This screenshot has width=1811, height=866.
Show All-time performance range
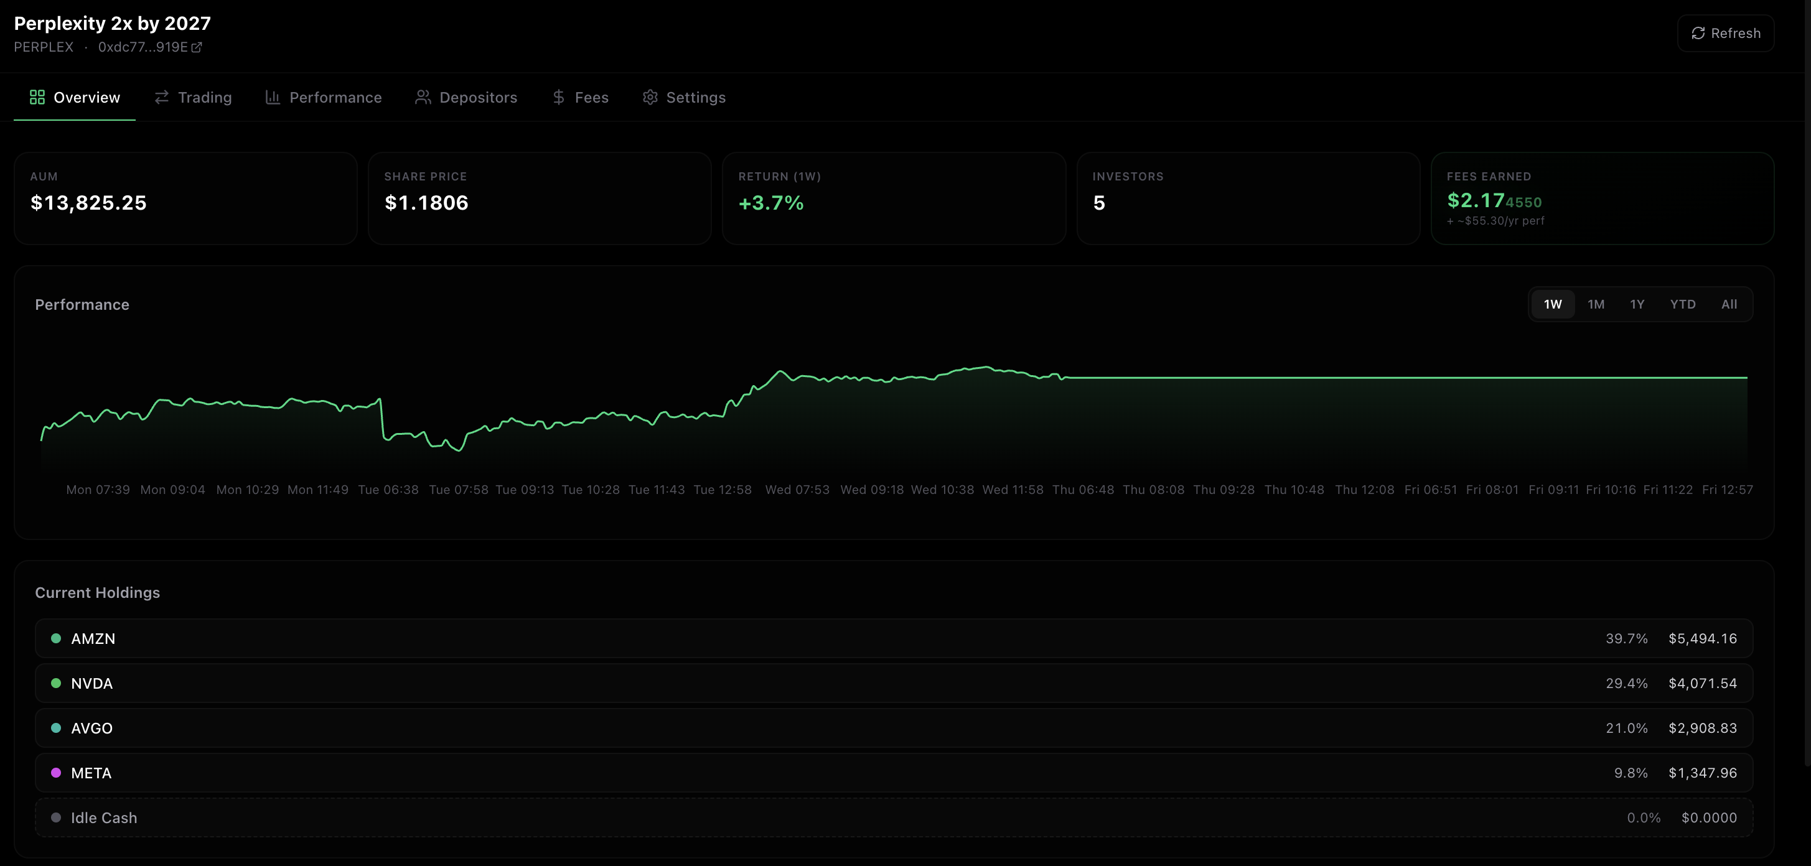(x=1729, y=304)
